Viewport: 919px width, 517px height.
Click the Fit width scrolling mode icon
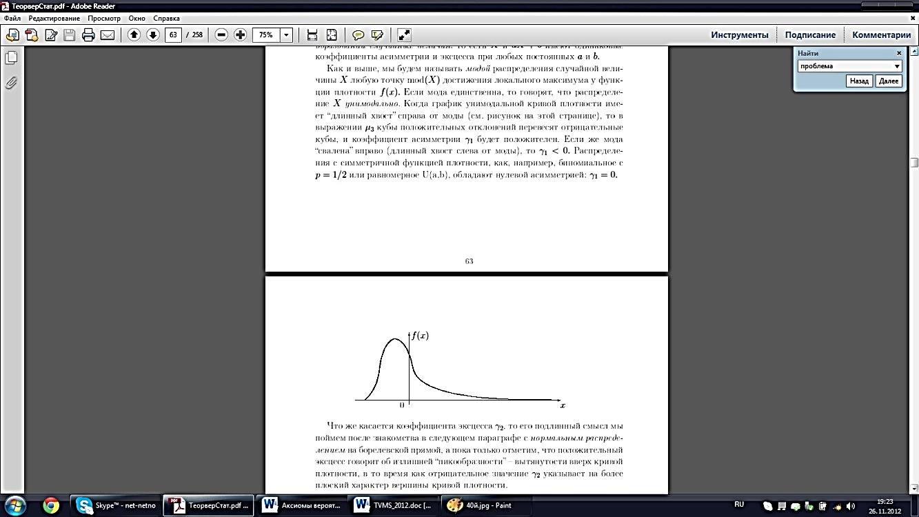(312, 34)
